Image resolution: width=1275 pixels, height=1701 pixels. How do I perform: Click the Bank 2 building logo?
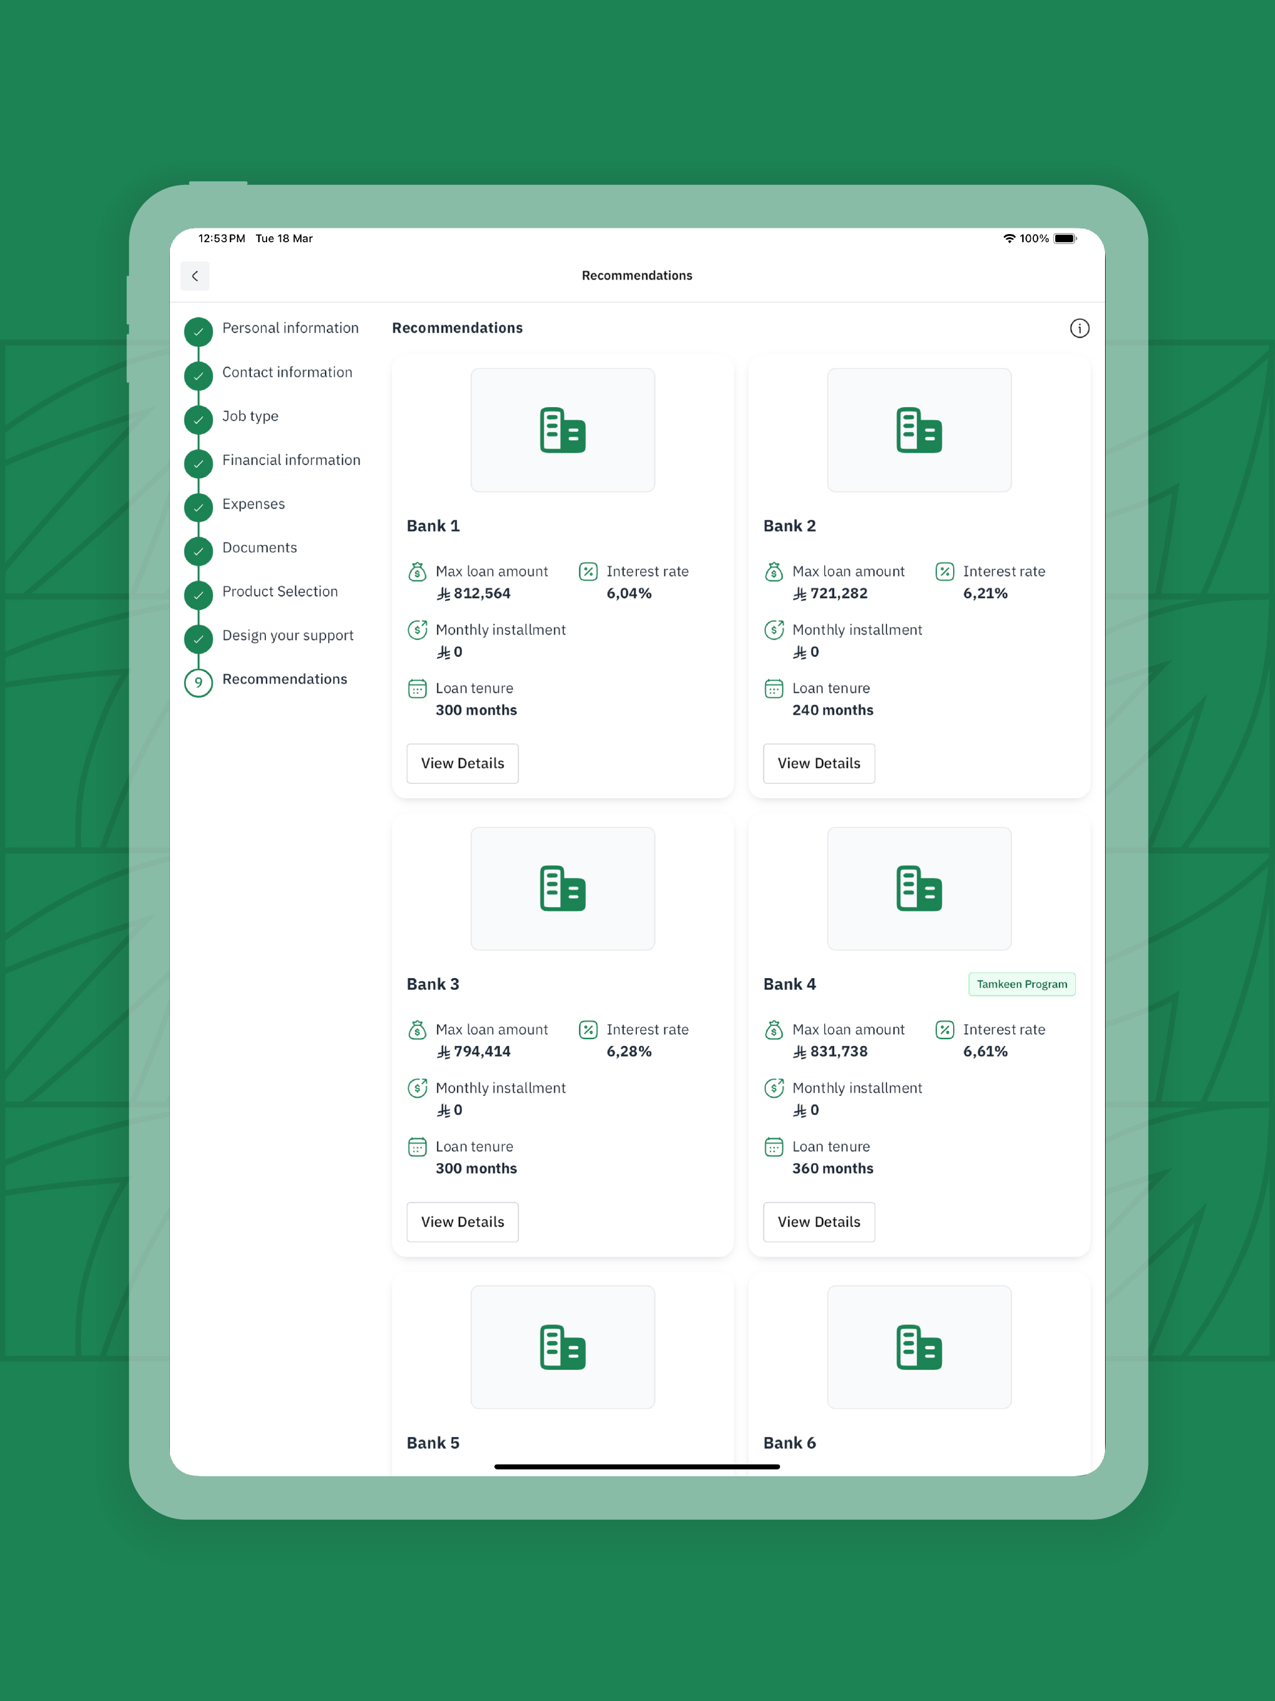point(919,430)
